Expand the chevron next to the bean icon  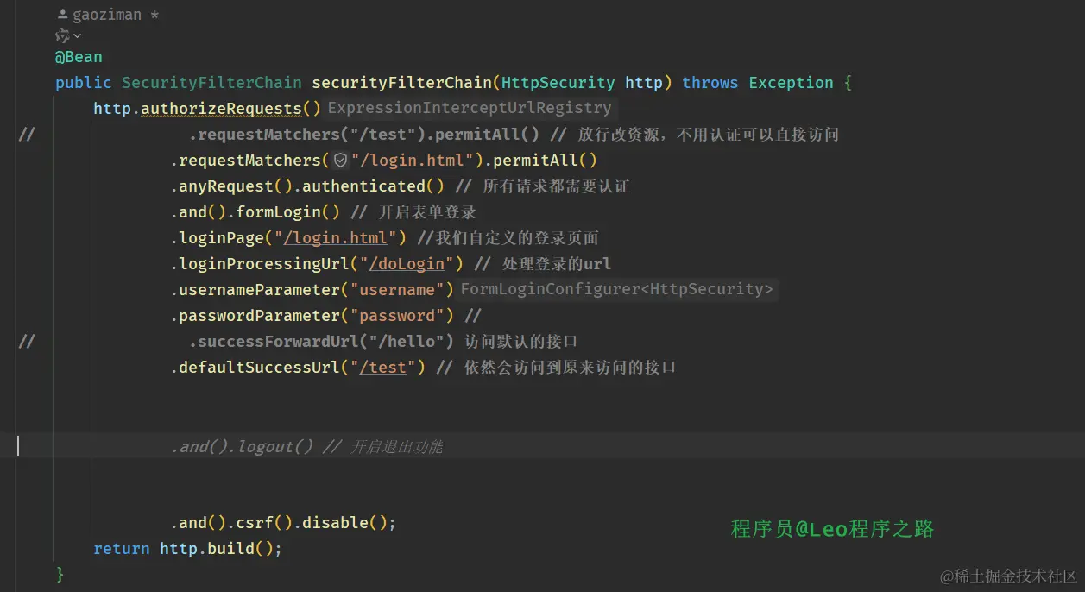[78, 36]
